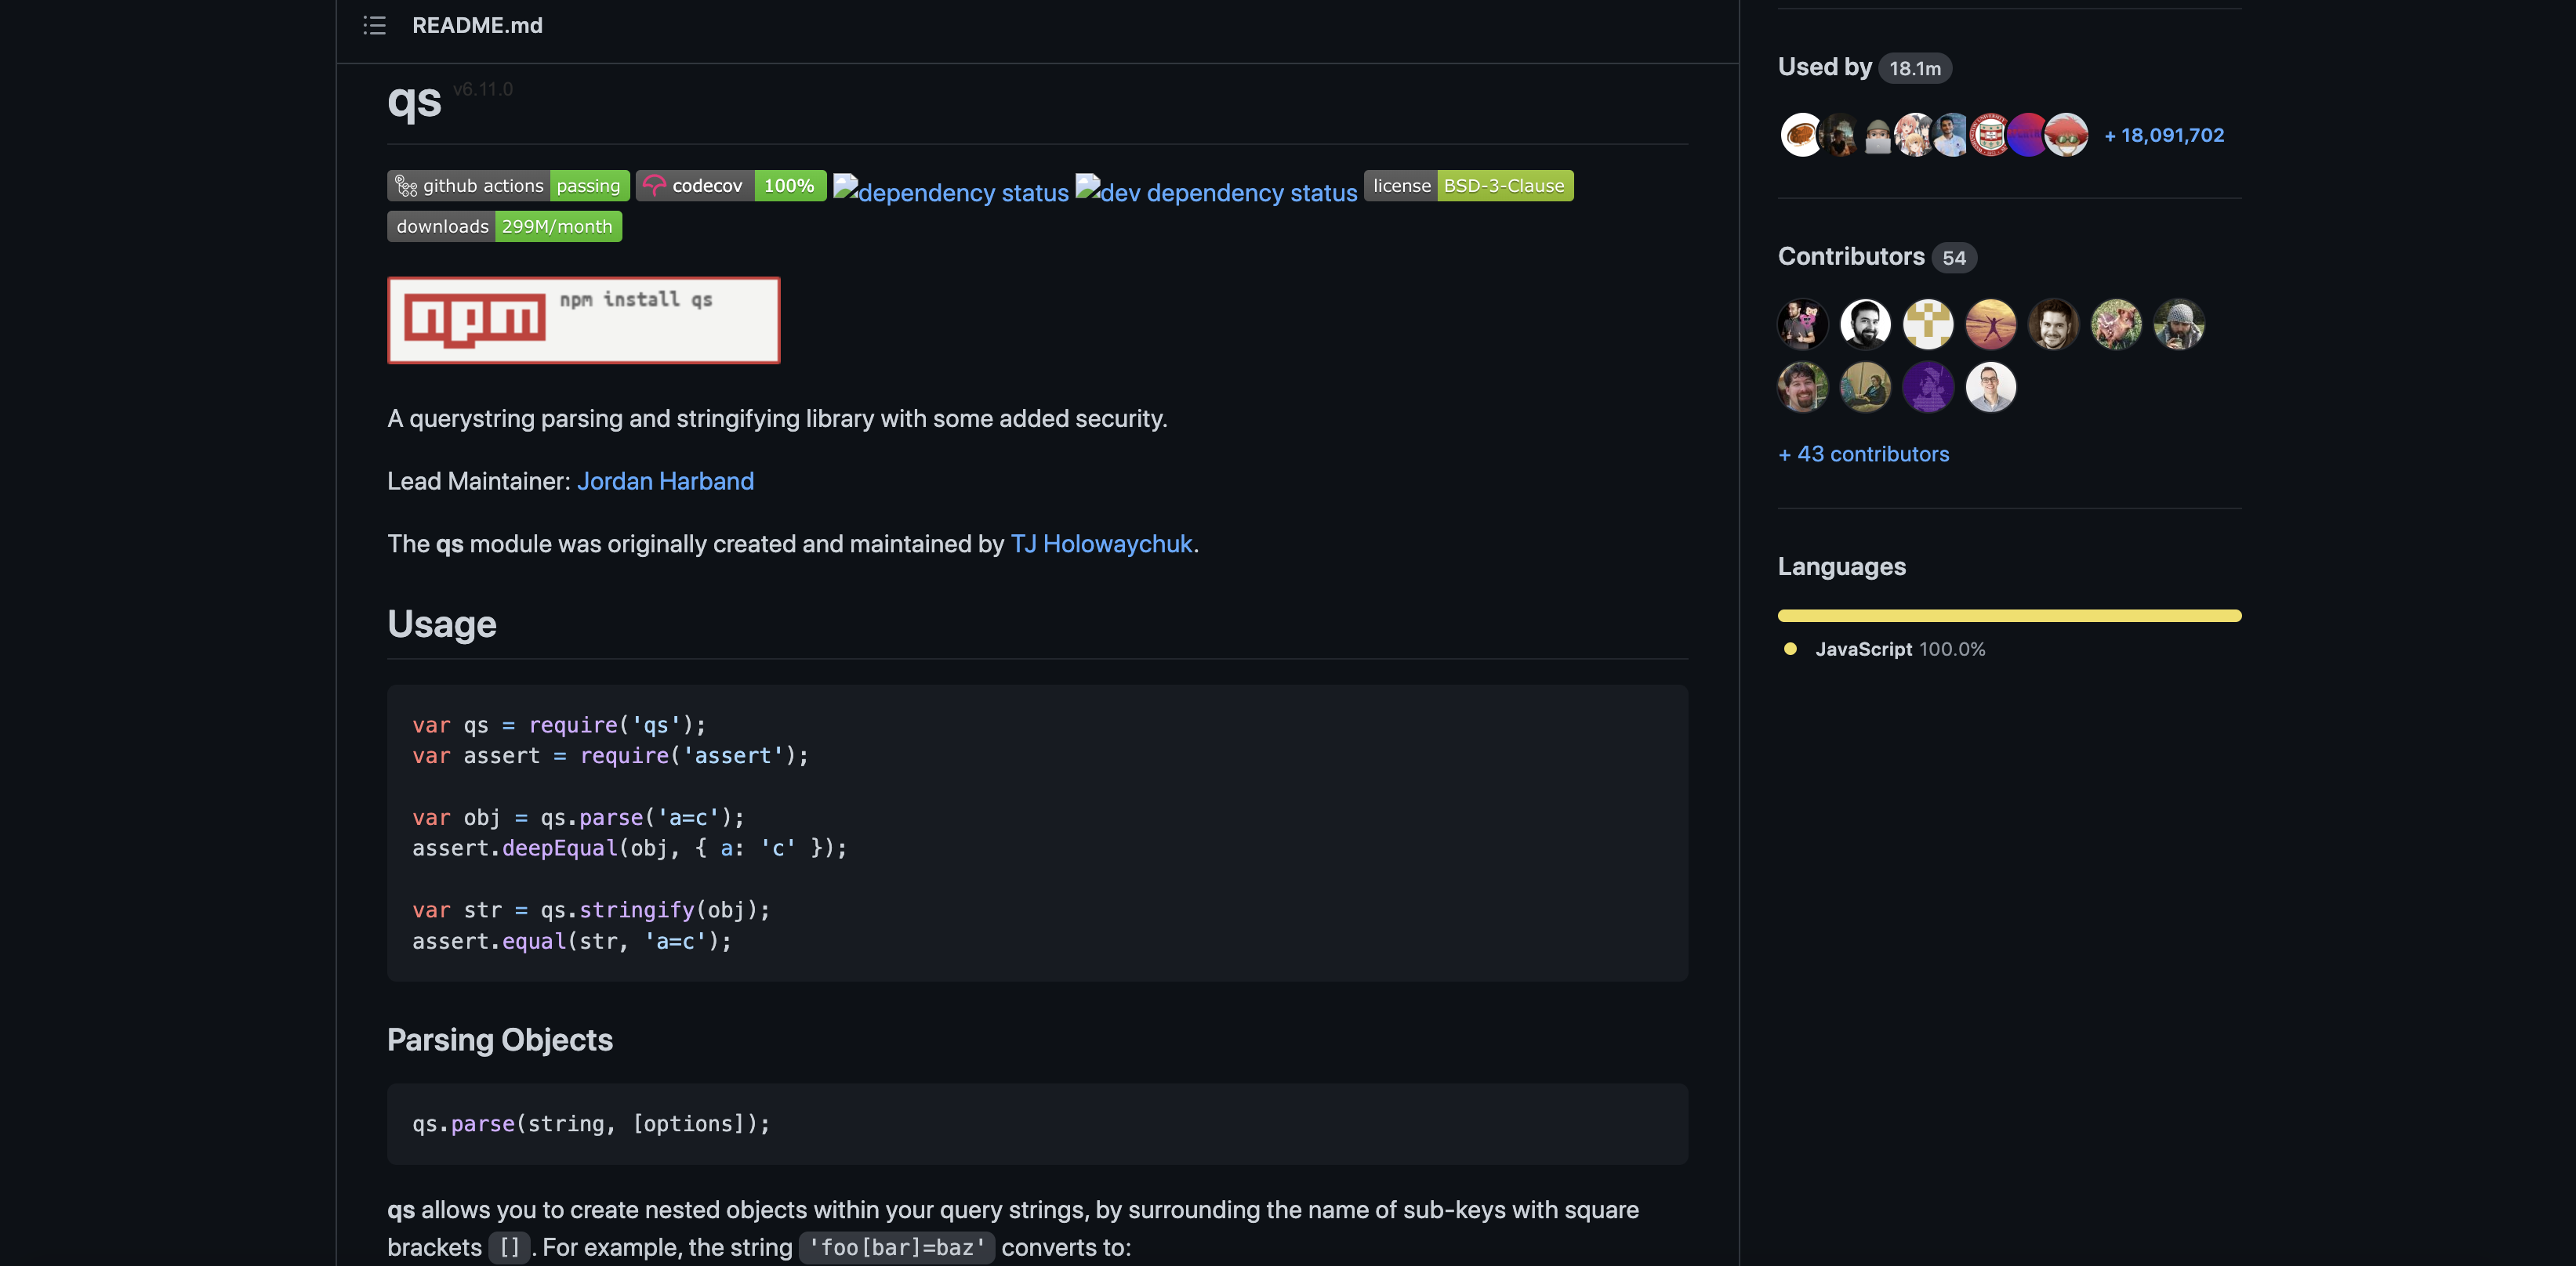Open TJ Holowaychuk's profile link

pos(1101,544)
